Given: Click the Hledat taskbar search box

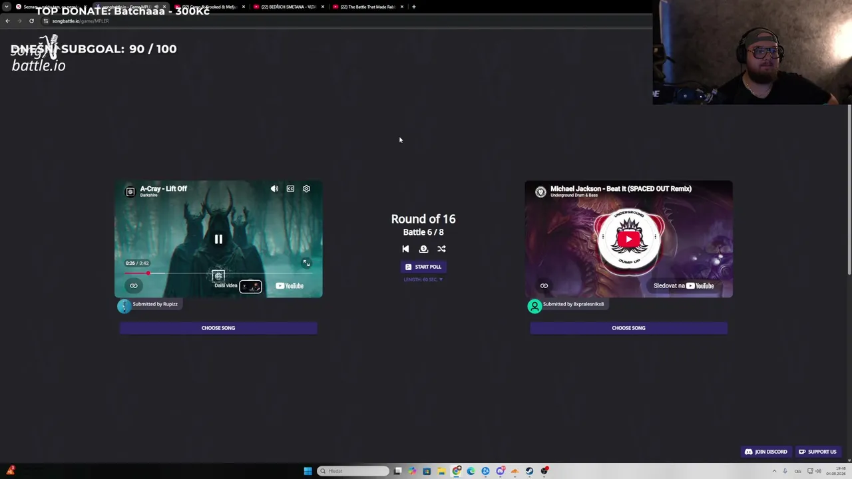Looking at the screenshot, I should click(x=353, y=471).
